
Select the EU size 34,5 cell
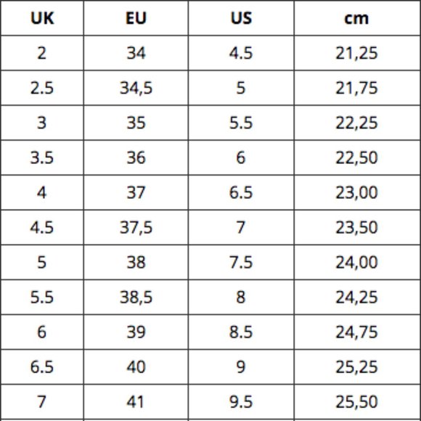coord(136,88)
